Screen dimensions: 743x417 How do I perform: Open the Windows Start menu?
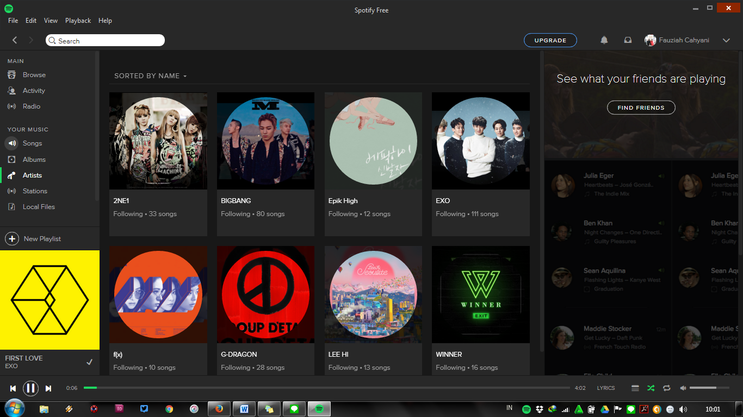(14, 408)
